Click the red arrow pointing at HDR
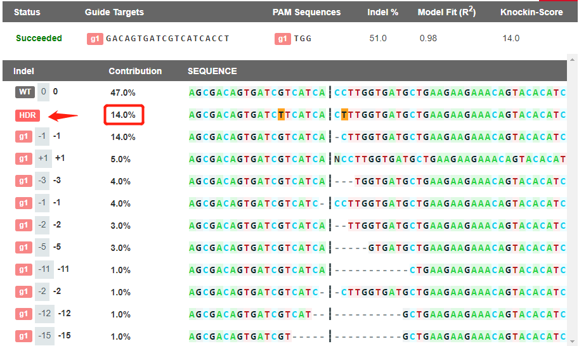This screenshot has width=579, height=346. [x=63, y=116]
